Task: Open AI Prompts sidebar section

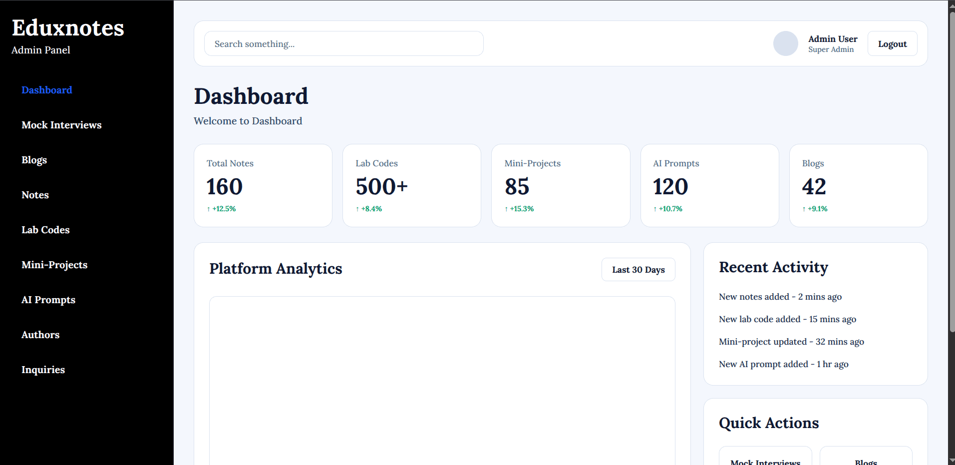Action: pyautogui.click(x=48, y=300)
